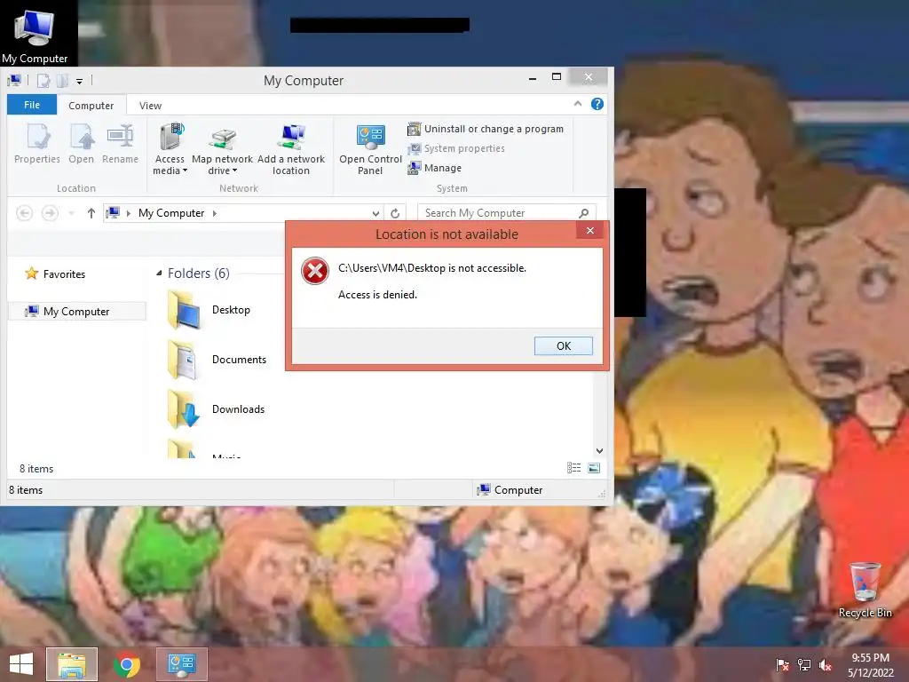Viewport: 909px width, 682px height.
Task: Minimize the My Computer window
Action: pyautogui.click(x=533, y=78)
